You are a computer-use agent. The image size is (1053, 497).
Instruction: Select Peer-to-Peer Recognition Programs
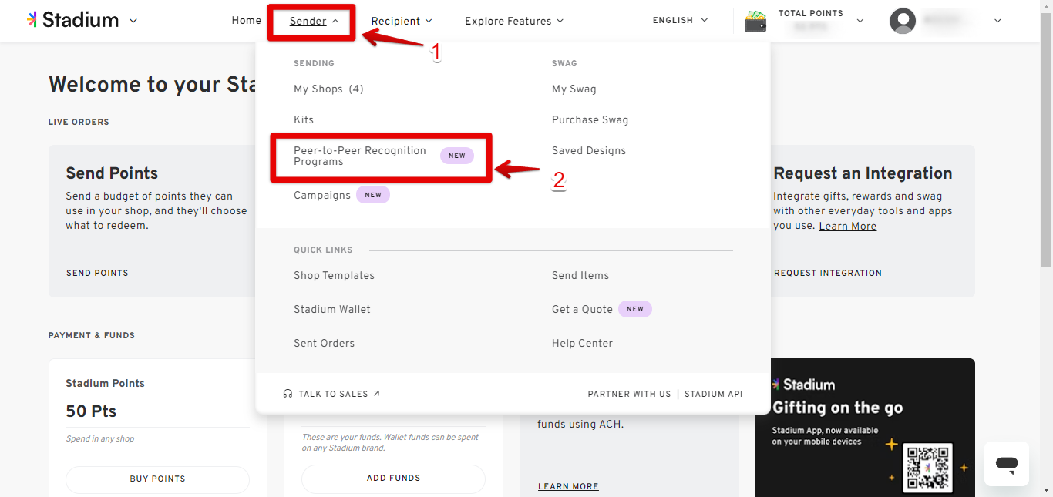360,156
